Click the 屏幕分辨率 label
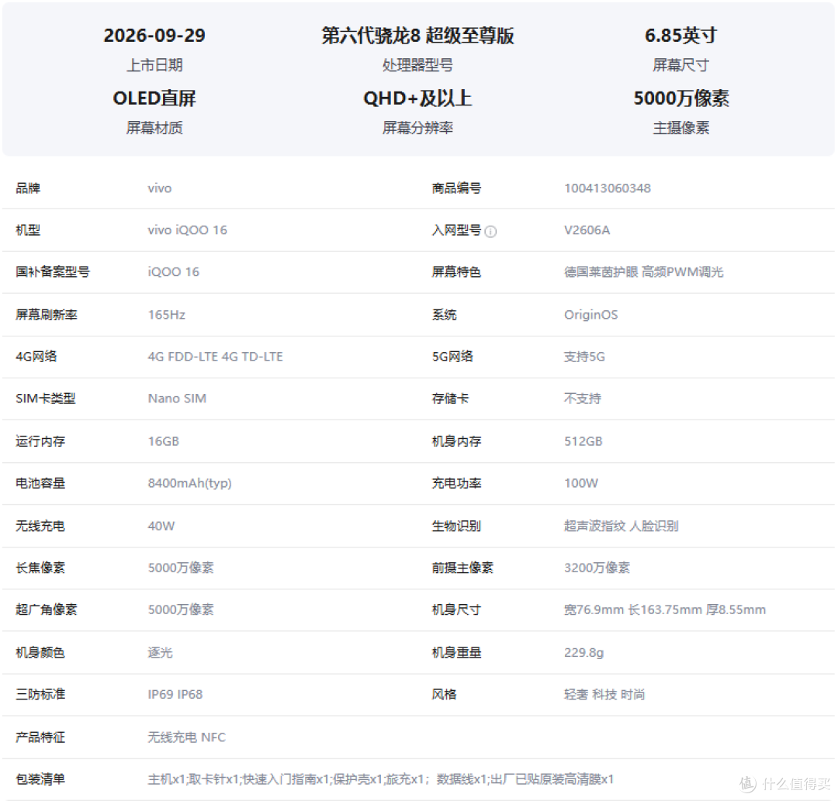This screenshot has width=838, height=801. click(x=417, y=128)
